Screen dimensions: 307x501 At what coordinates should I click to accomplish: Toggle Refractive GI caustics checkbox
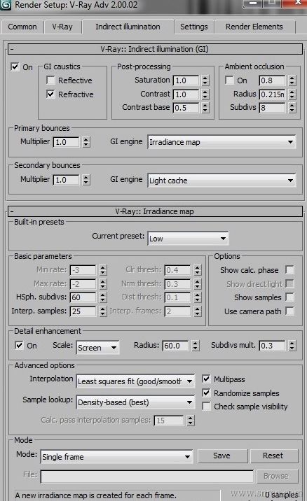click(50, 94)
